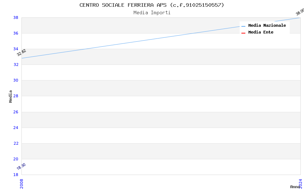Click the 26 y-axis tick label
Image resolution: width=304 pixels, height=196 pixels.
coord(16,112)
